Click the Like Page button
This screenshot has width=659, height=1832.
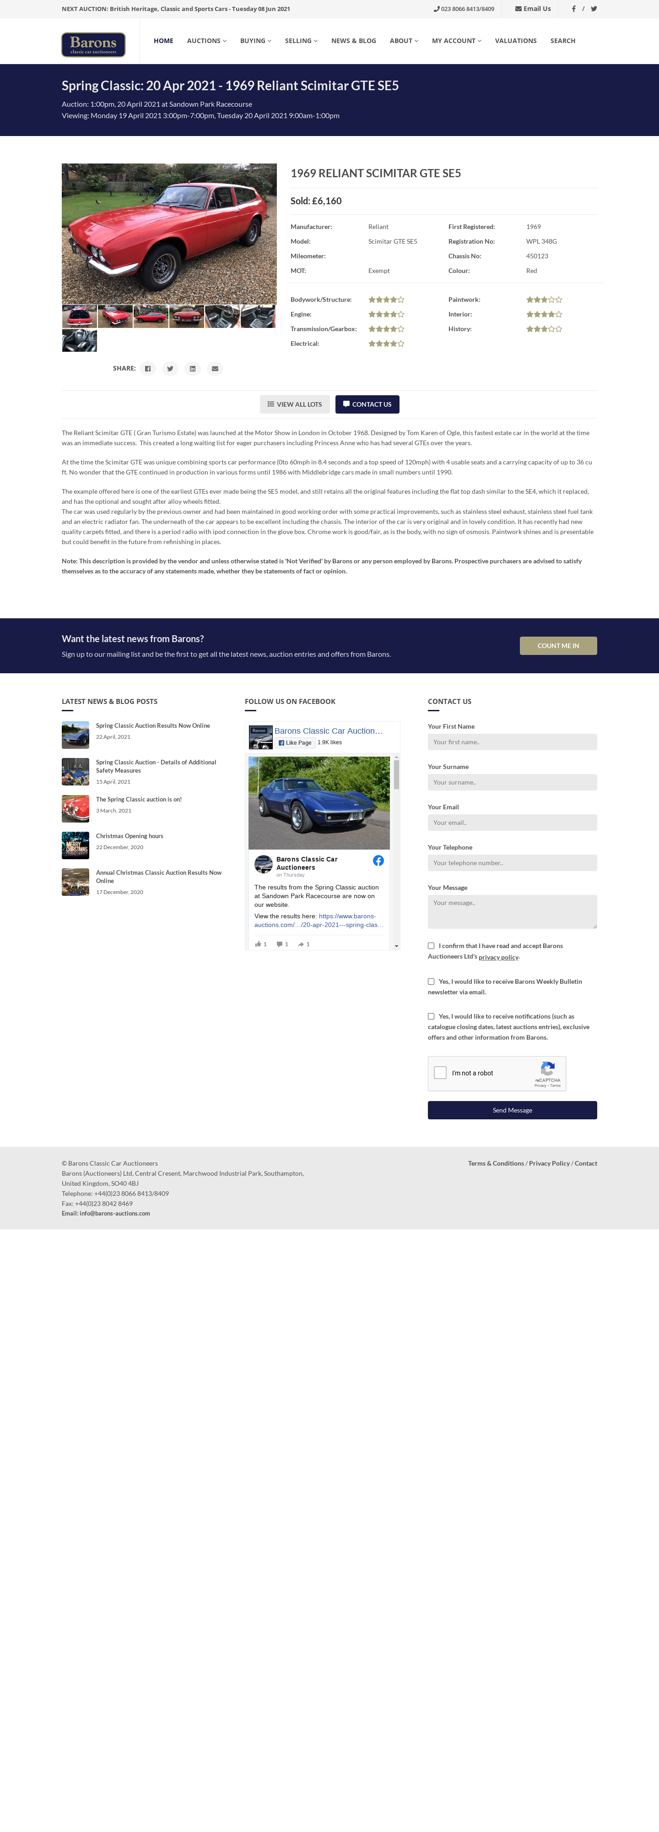295,742
